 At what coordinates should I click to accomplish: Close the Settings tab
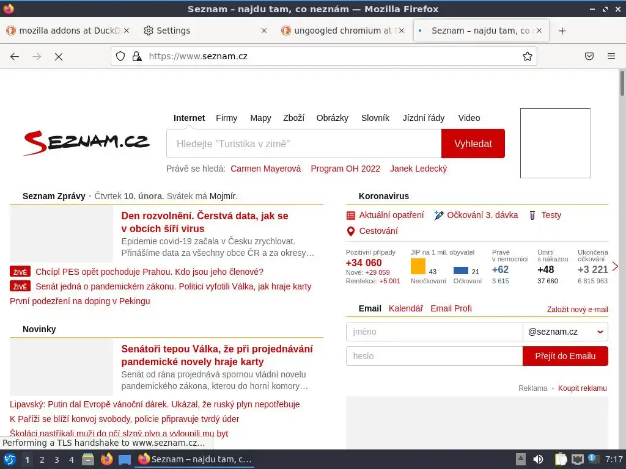pyautogui.click(x=264, y=31)
